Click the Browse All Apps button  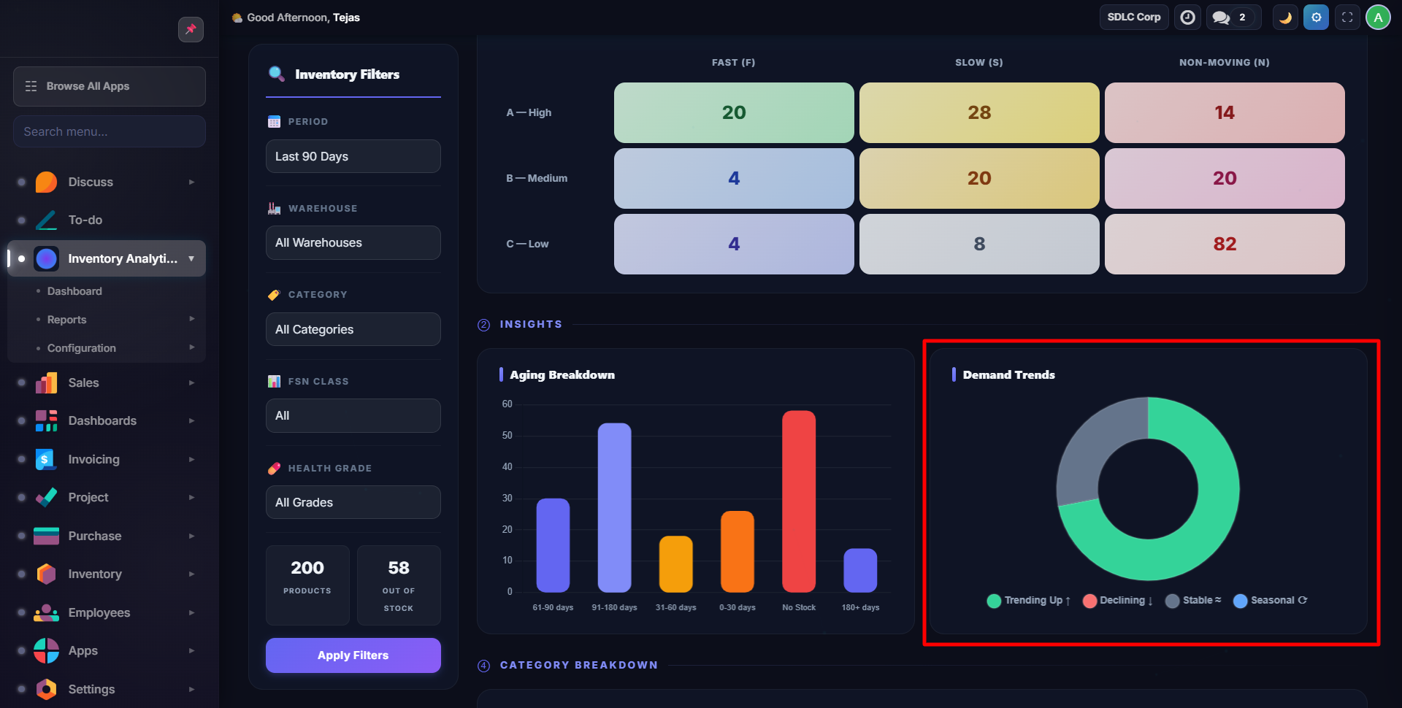tap(110, 86)
